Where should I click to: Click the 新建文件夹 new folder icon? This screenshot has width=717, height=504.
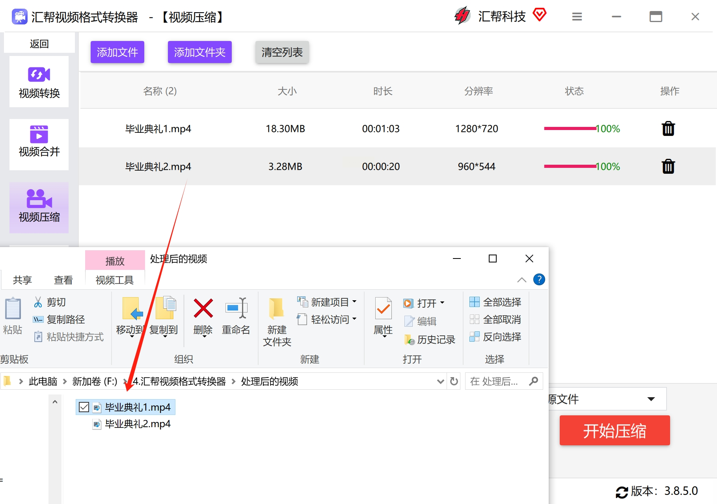(x=277, y=309)
